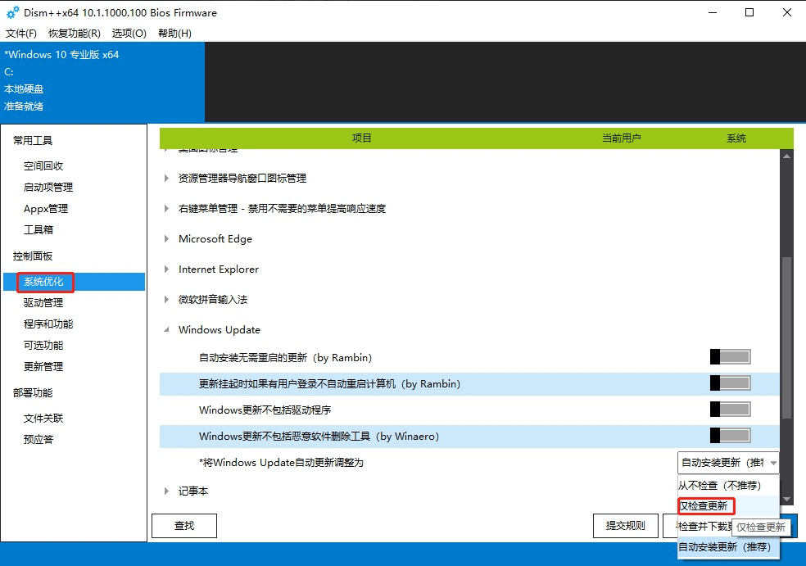806x566 pixels.
Task: Collapse the Windows Update section
Action: 167,330
